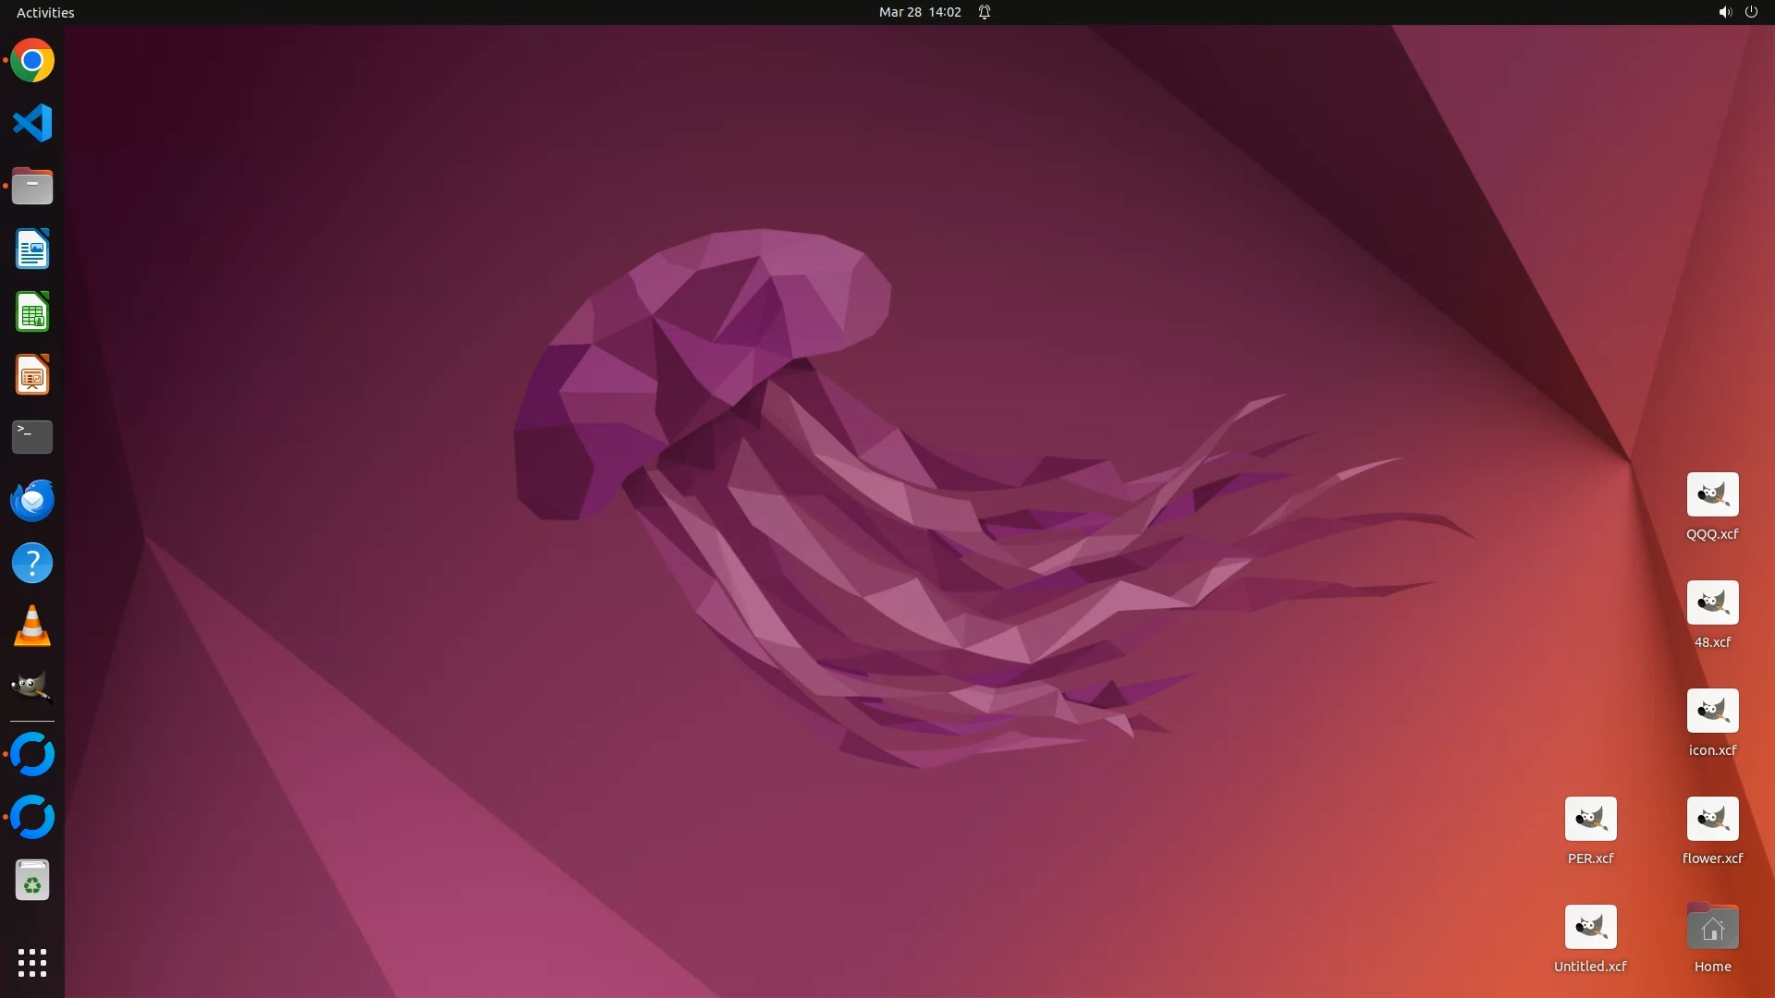Launch GIMP from the dock
The width and height of the screenshot is (1775, 998).
click(x=32, y=688)
